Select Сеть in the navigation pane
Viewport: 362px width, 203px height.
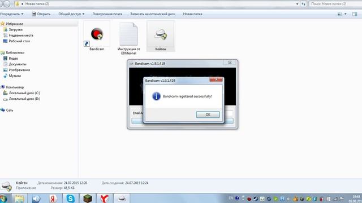(10, 111)
